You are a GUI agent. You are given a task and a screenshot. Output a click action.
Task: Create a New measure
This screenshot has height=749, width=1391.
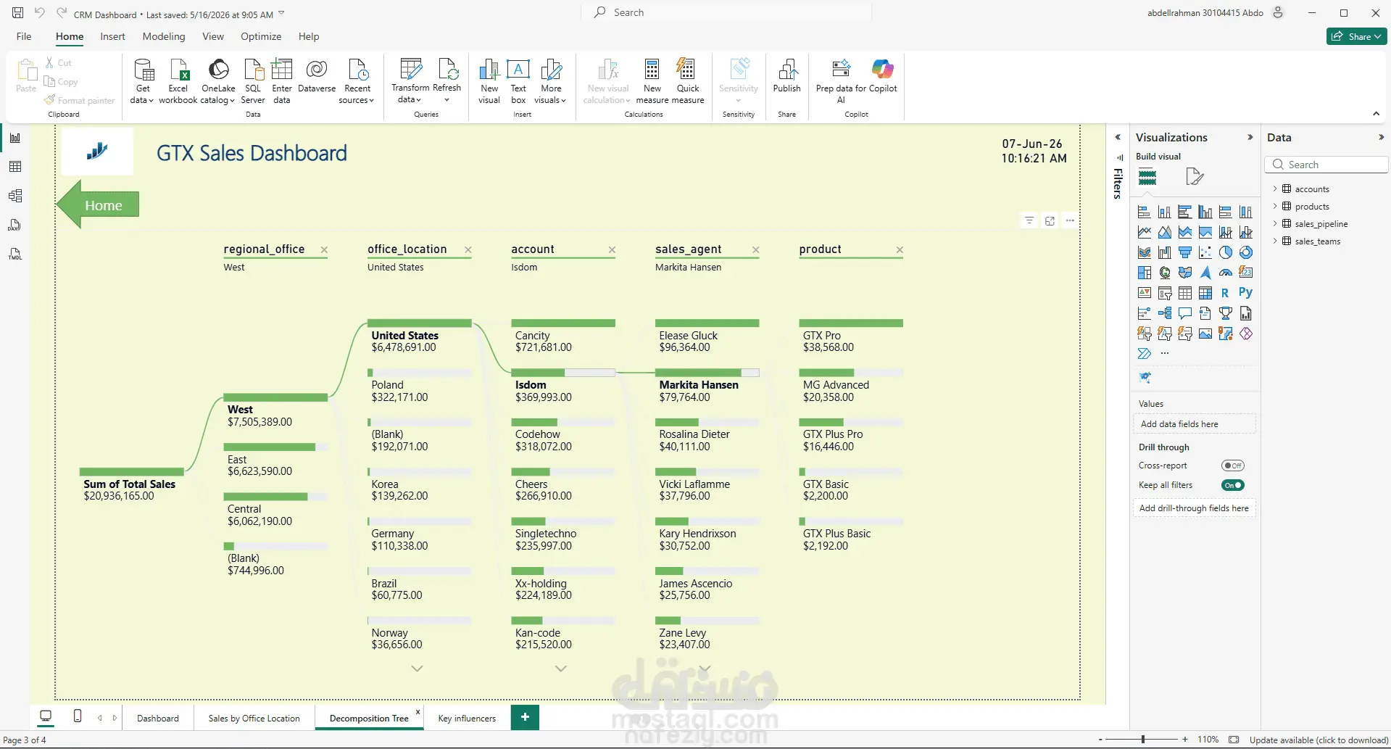[x=652, y=80]
